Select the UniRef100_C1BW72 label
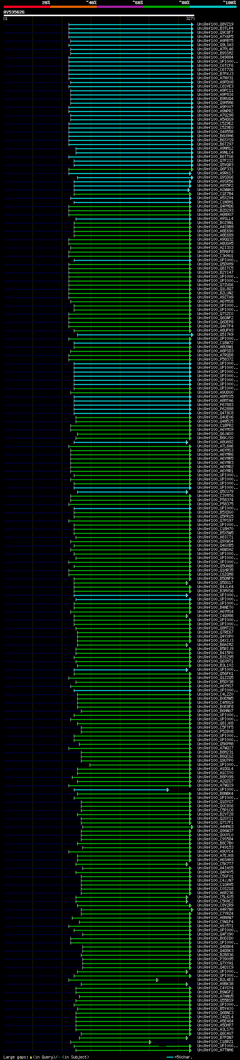 215,342
